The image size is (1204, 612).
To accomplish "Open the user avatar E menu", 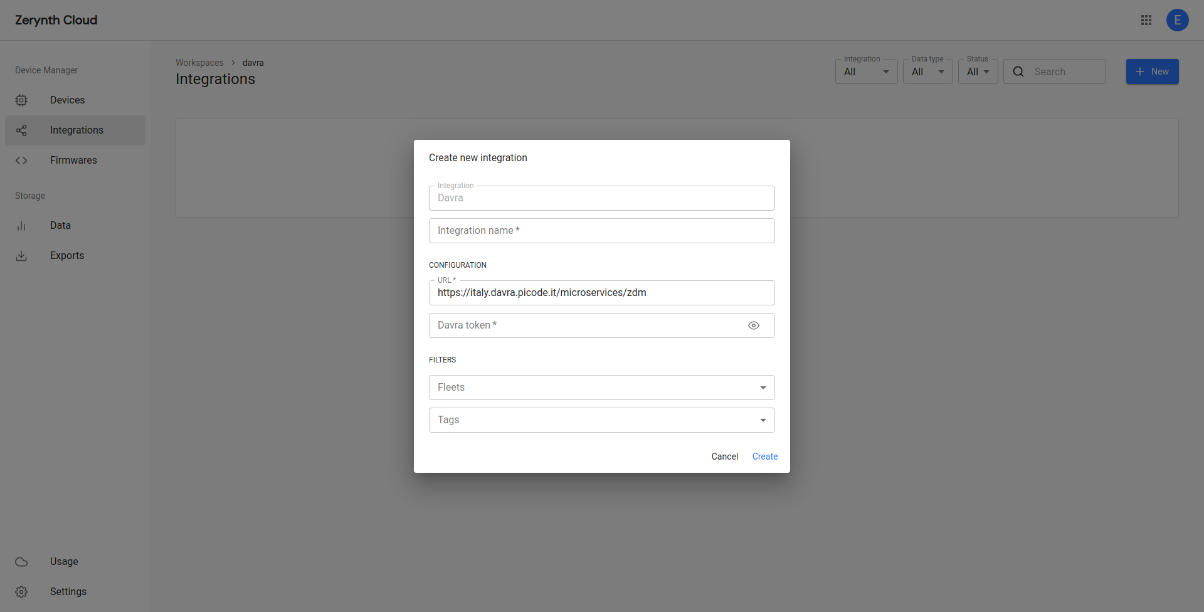I will [x=1178, y=20].
